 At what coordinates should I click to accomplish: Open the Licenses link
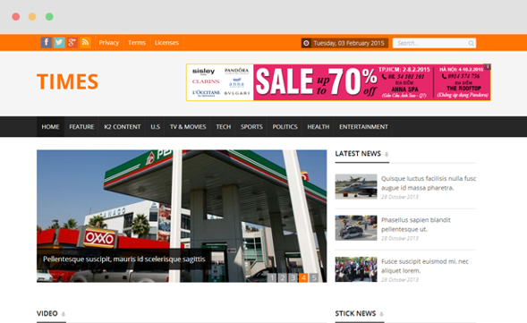pos(166,43)
